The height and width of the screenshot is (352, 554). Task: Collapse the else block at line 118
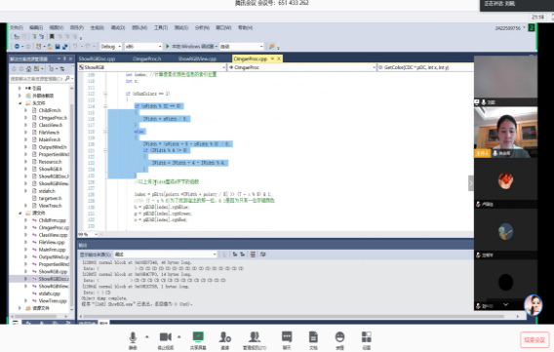[x=105, y=132]
